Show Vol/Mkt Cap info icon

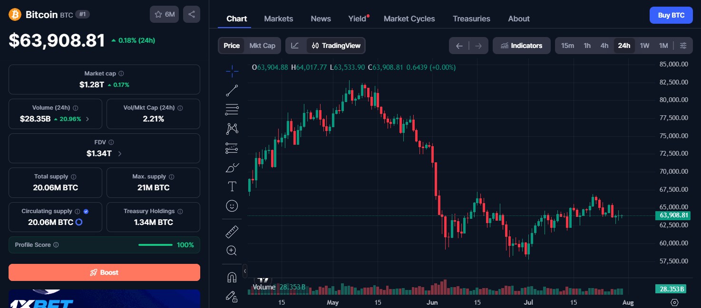click(x=180, y=108)
